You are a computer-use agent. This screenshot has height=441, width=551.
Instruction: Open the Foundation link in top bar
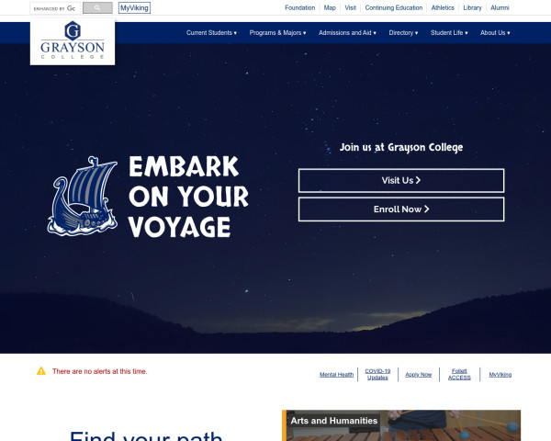[299, 7]
